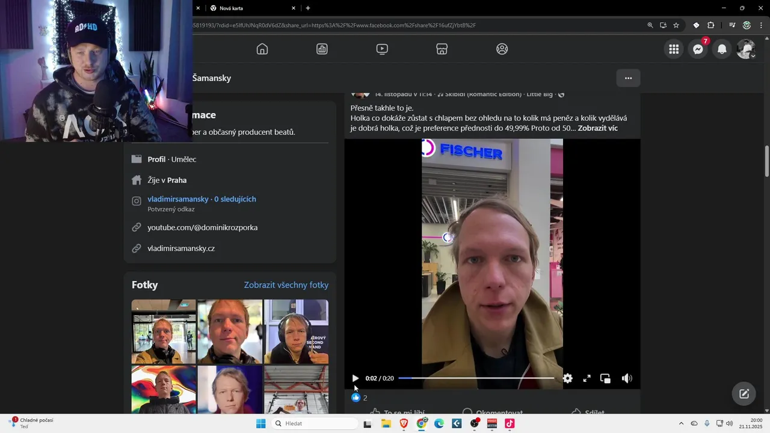
Task: Click the install app icon in address bar
Action: (663, 25)
